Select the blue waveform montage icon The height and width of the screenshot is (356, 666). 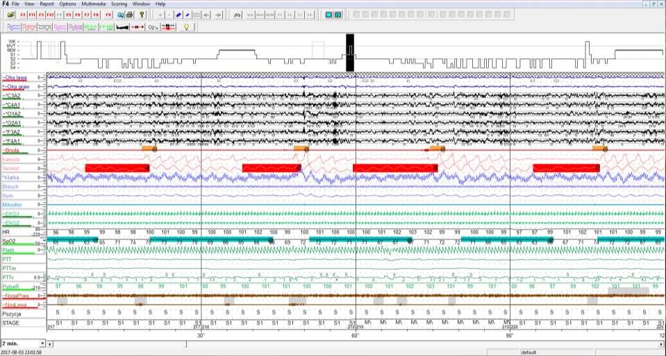point(14,27)
